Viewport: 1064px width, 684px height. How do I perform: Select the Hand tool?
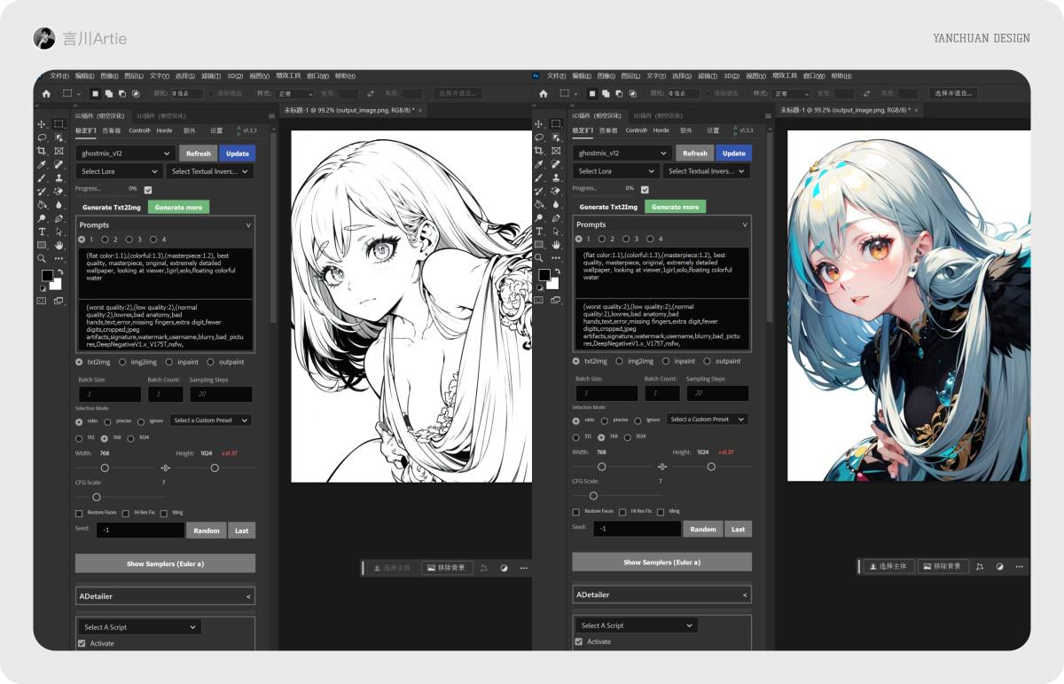[x=57, y=244]
